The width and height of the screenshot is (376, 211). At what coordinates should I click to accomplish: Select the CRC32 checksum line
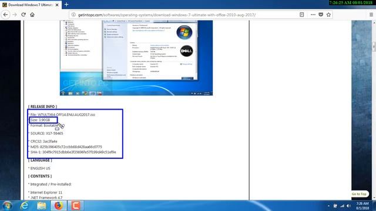click(43, 141)
